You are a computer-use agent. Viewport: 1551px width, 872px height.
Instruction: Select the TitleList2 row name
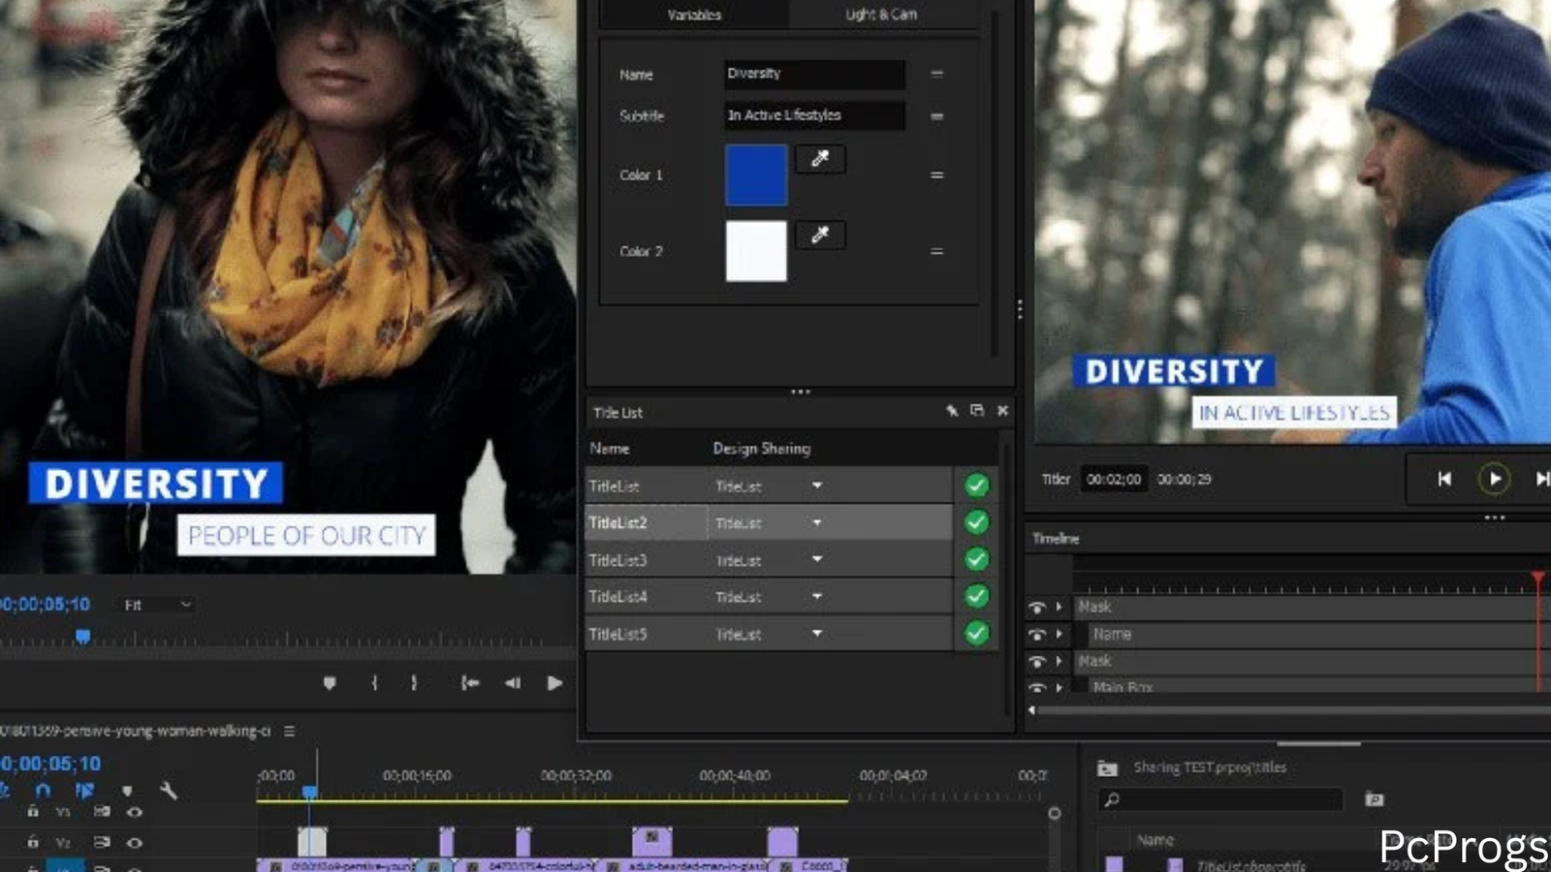coord(617,523)
